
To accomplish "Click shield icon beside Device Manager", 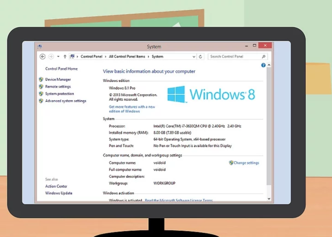I will tap(41, 79).
